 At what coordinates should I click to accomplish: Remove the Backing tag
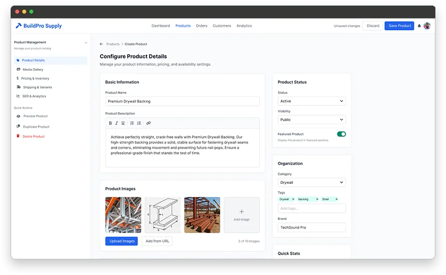click(317, 199)
